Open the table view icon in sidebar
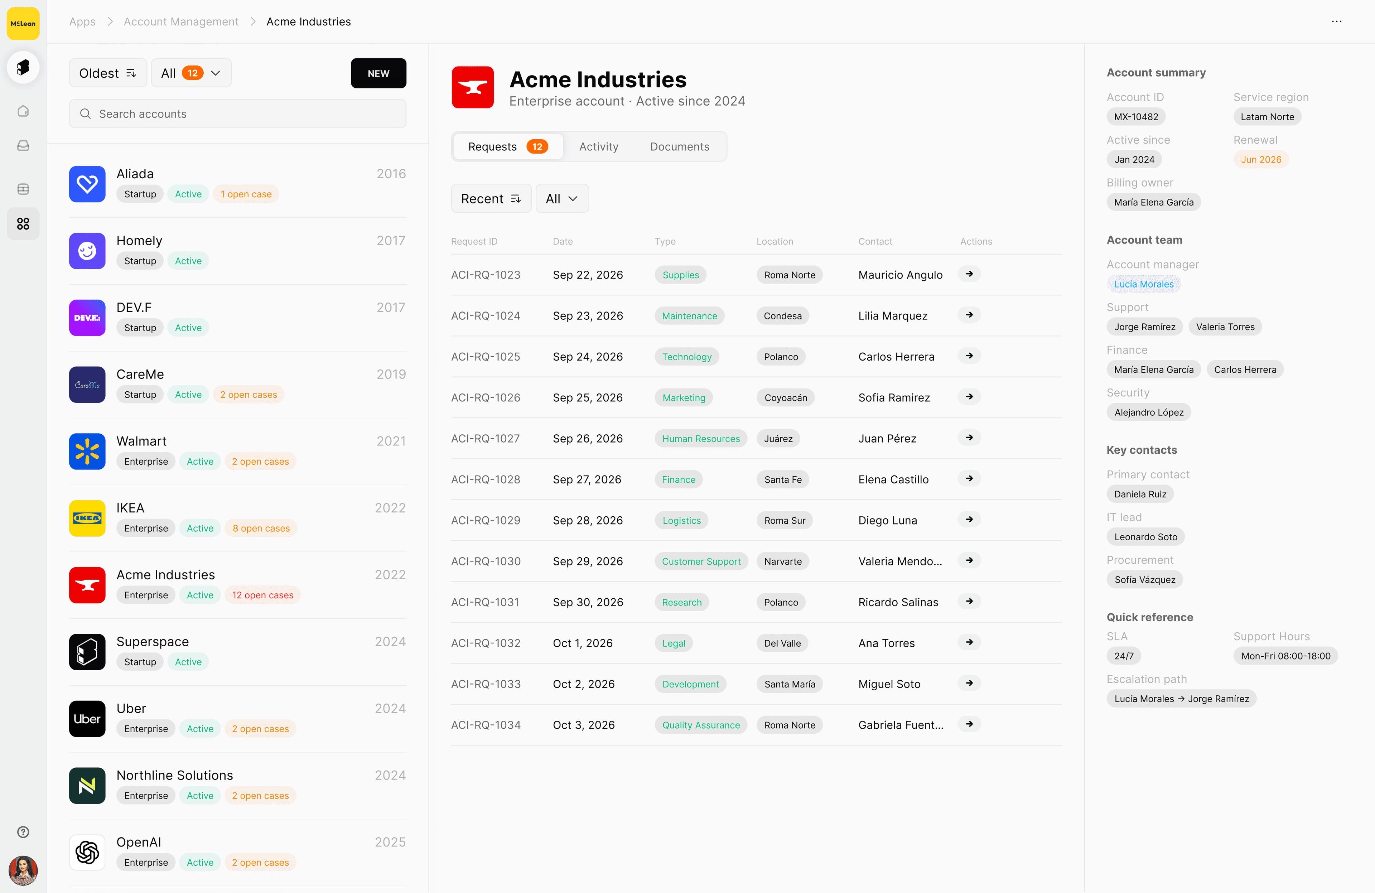This screenshot has width=1375, height=893. (23, 189)
